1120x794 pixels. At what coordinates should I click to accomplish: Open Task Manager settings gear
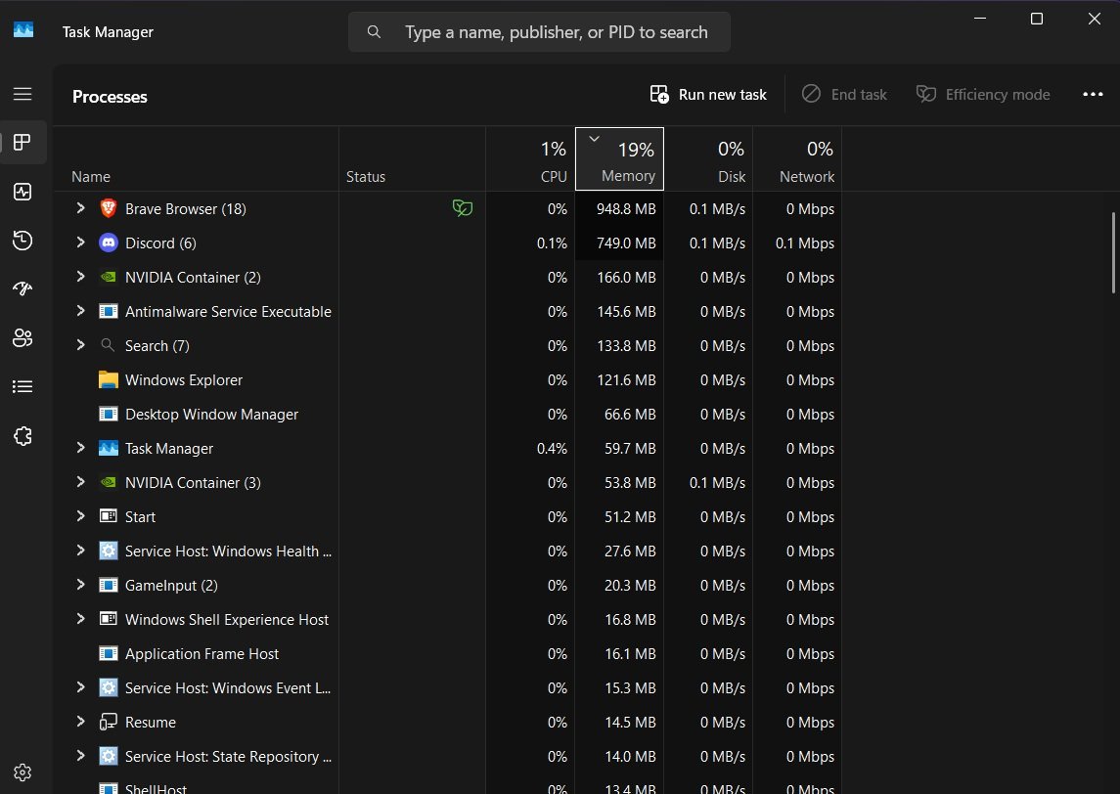pos(22,772)
